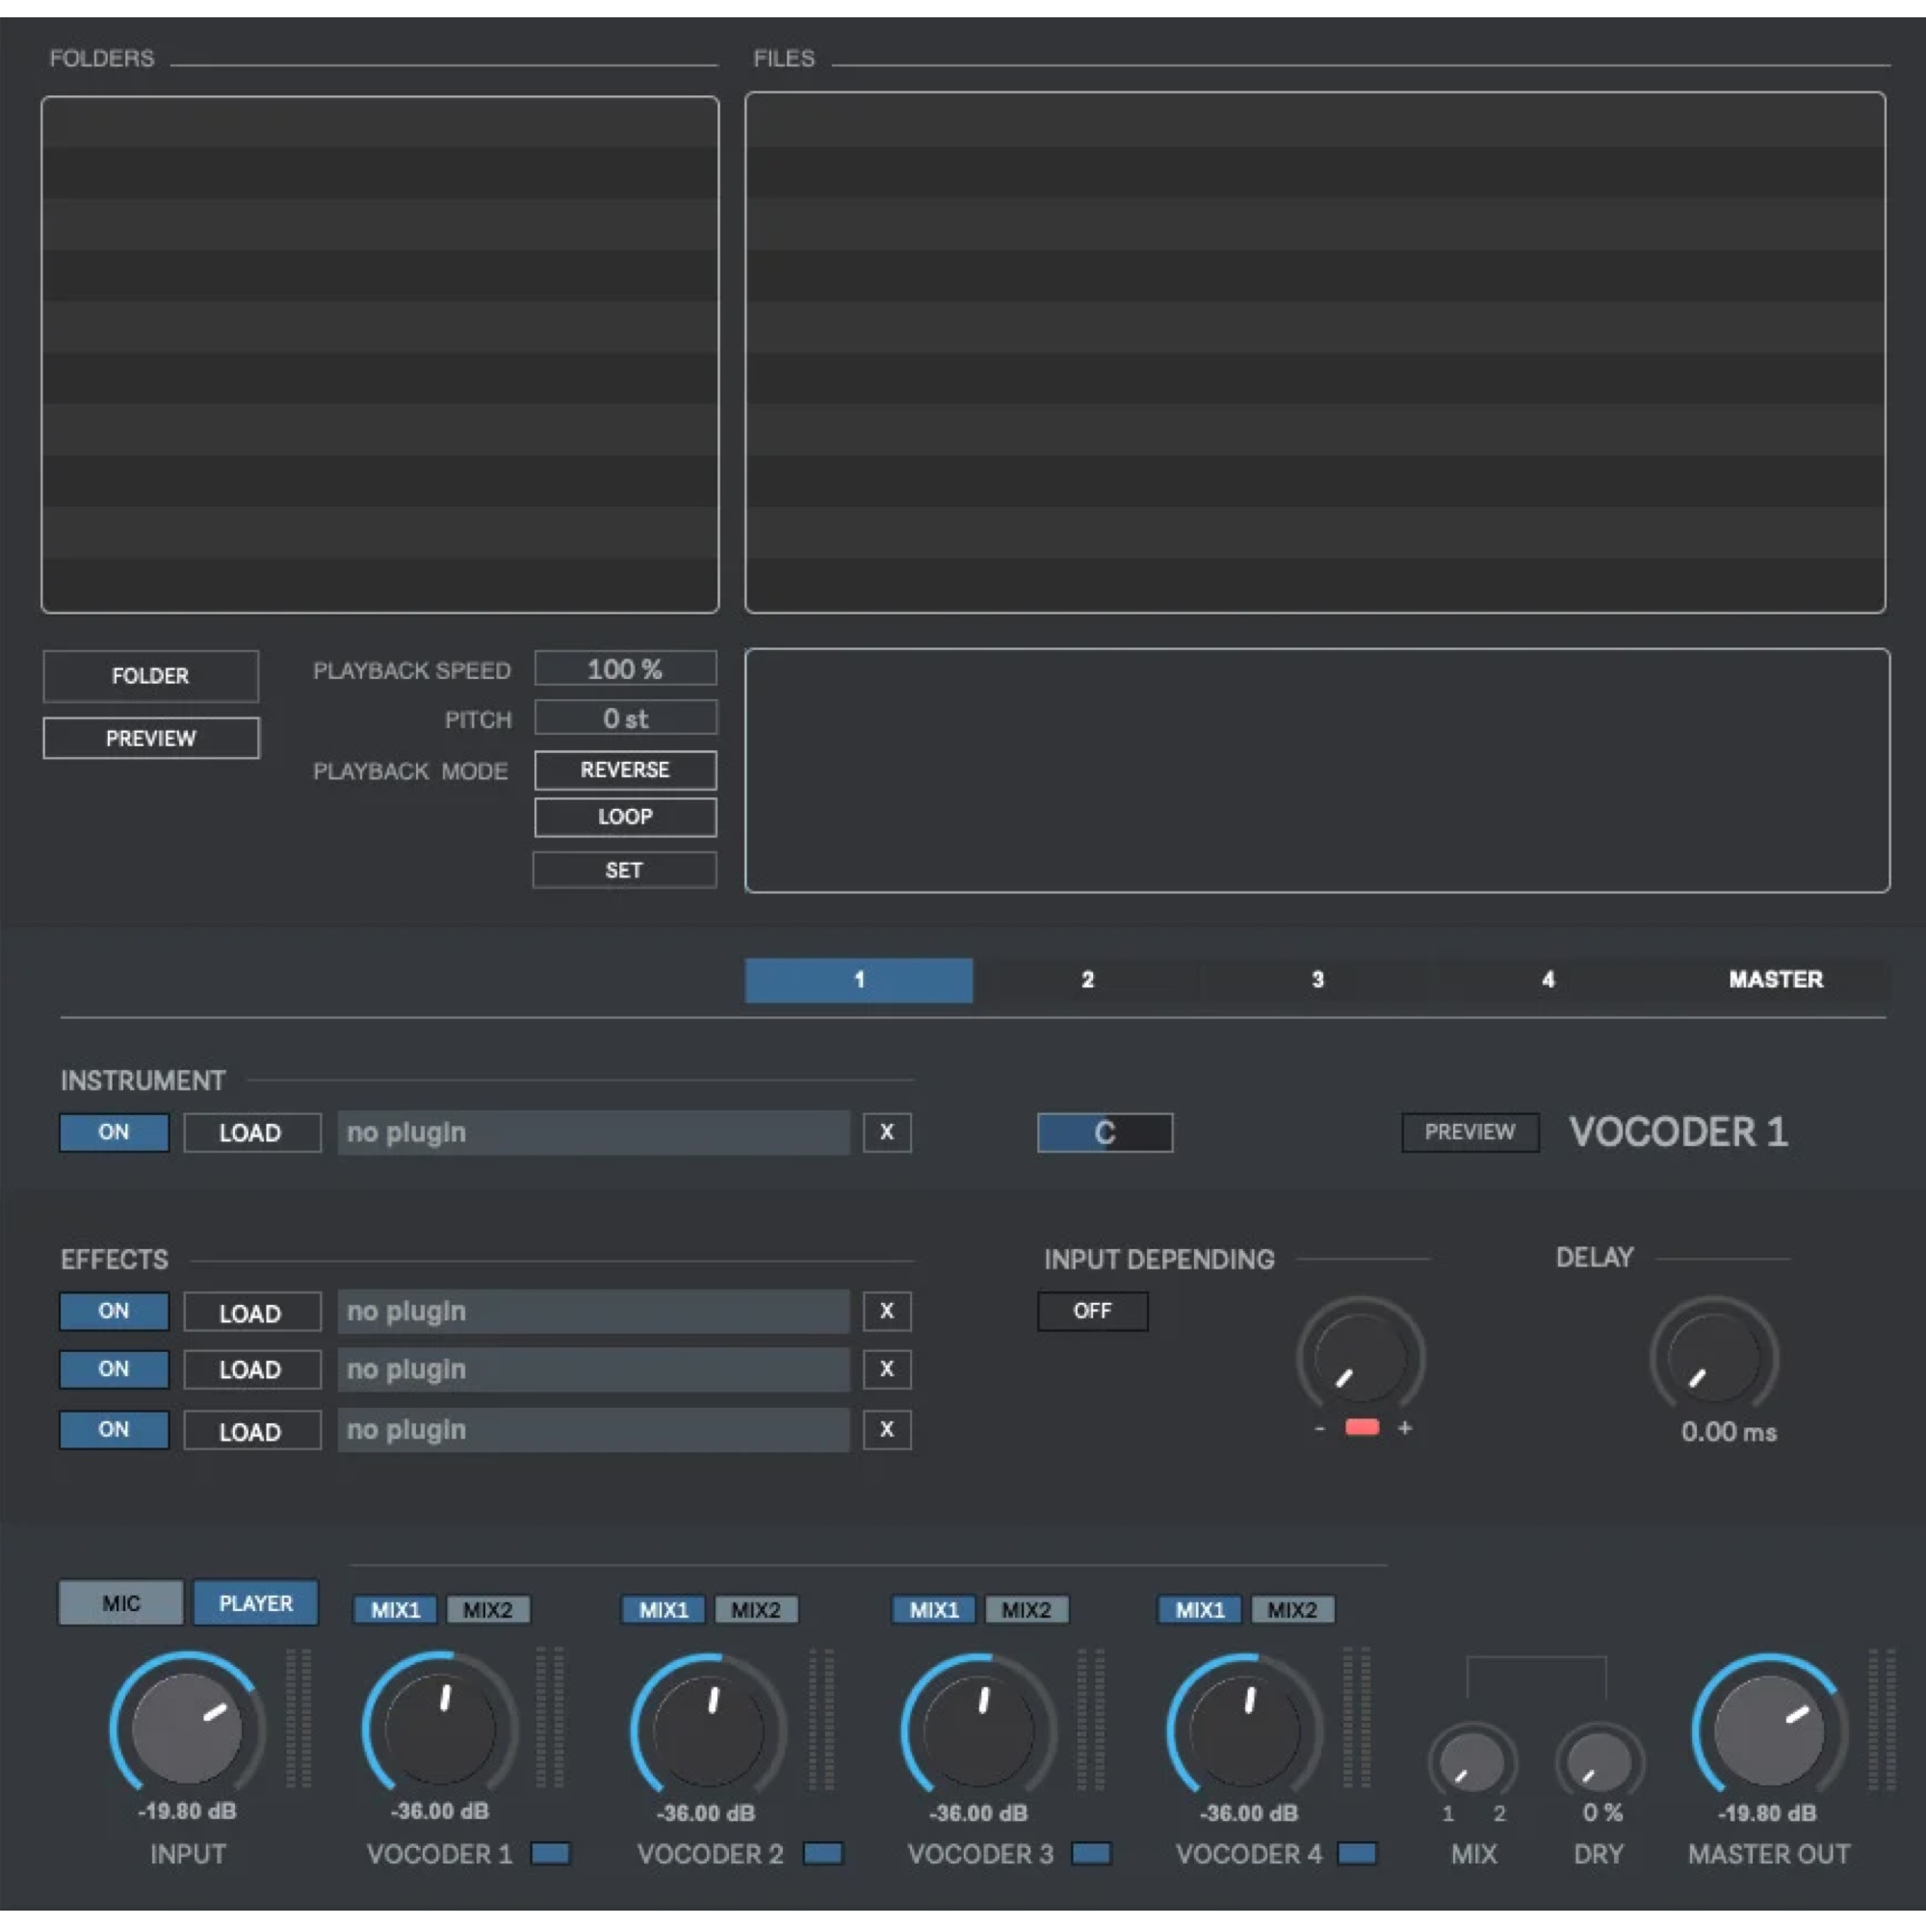Select PLAYER input source
The image size is (1926, 1926).
(255, 1602)
